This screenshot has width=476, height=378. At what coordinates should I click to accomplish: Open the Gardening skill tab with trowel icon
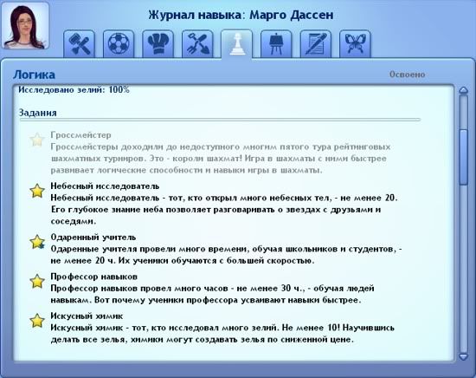[197, 44]
